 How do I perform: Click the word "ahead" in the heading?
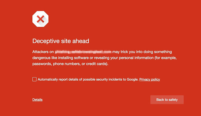[x=81, y=41]
